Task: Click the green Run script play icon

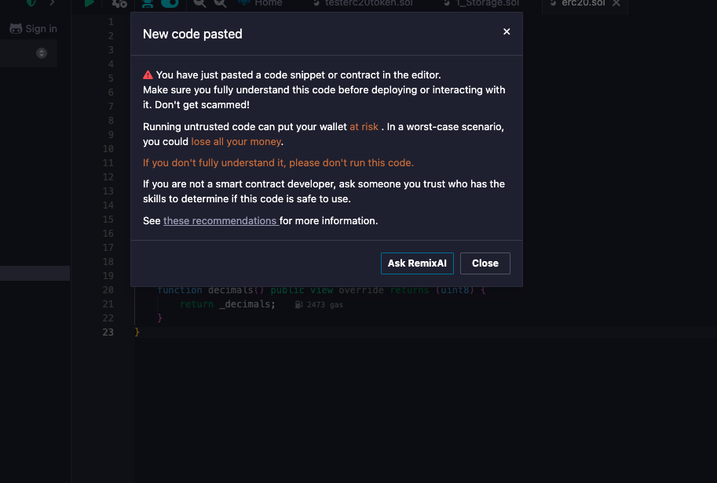Action: (89, 3)
